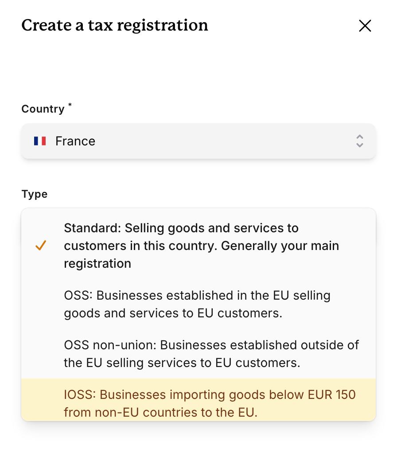Image resolution: width=397 pixels, height=453 pixels.
Task: Click the close X icon
Action: (365, 26)
